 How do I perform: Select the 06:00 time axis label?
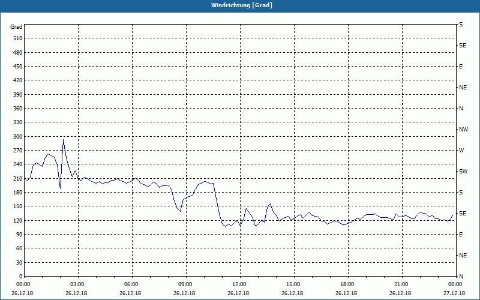[131, 284]
